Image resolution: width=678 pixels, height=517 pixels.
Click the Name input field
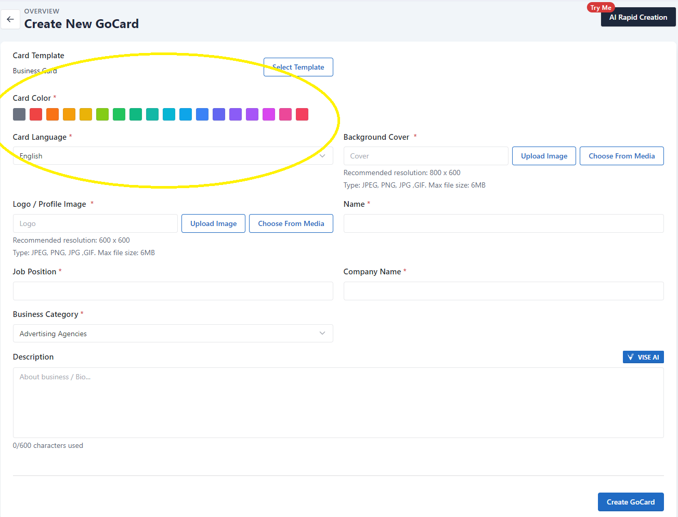503,223
